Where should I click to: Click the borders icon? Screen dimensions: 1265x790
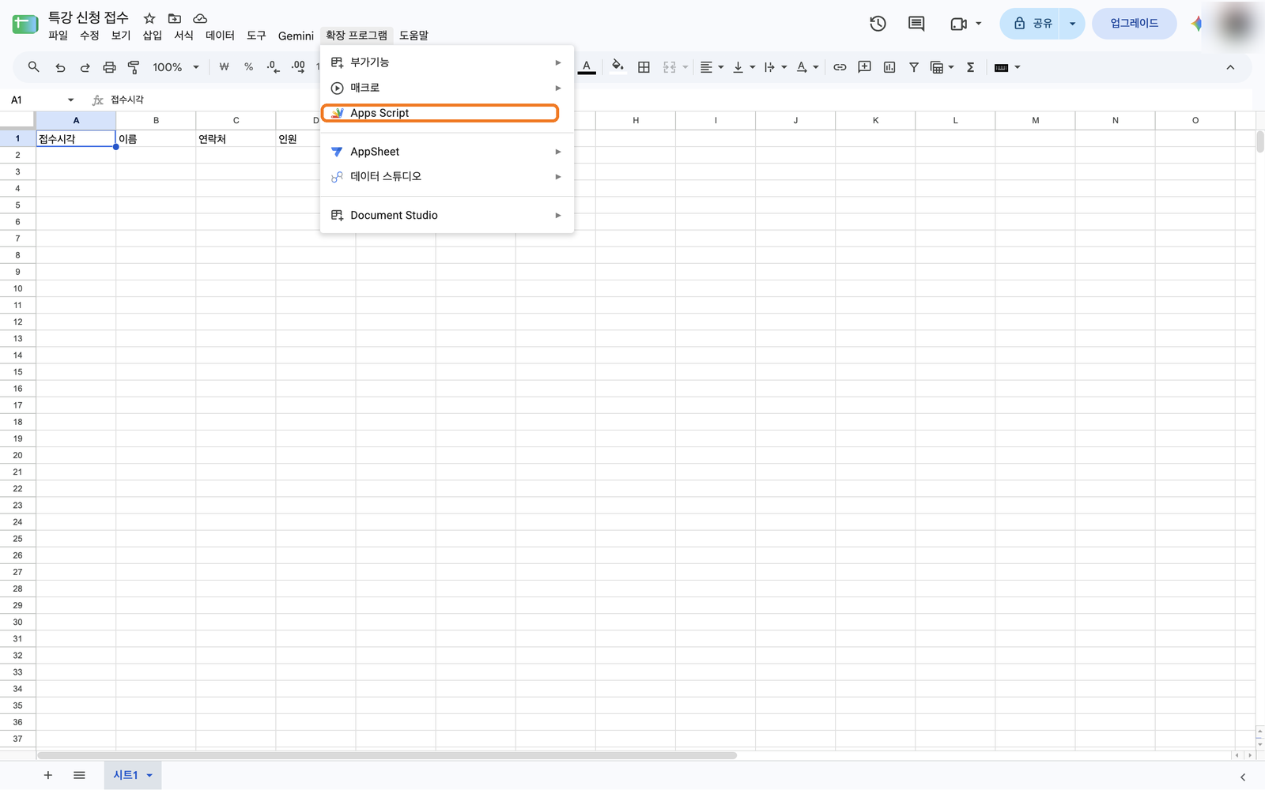644,67
